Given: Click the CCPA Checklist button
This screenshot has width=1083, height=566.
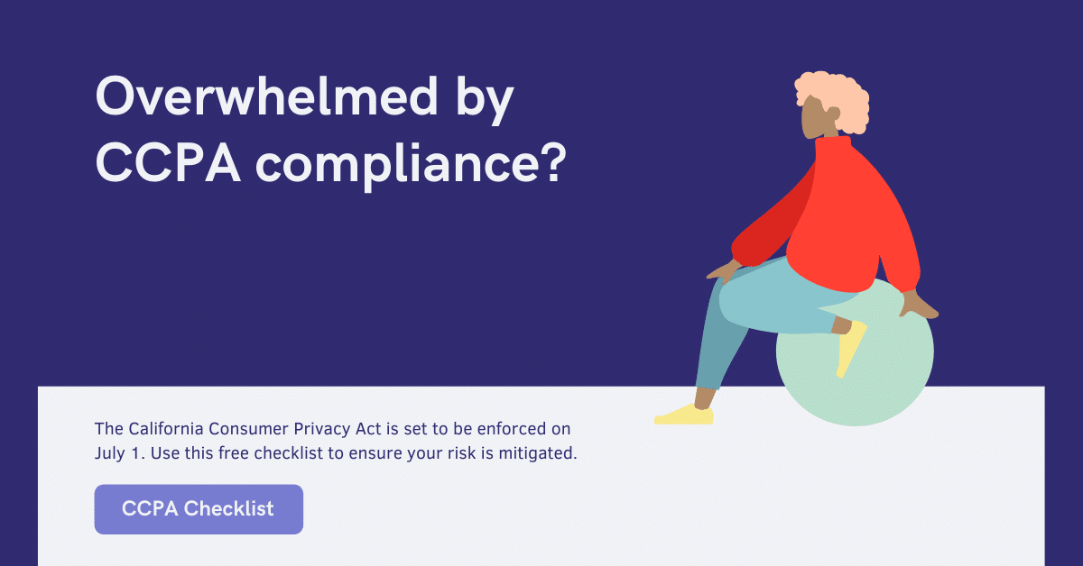Looking at the screenshot, I should [x=199, y=509].
